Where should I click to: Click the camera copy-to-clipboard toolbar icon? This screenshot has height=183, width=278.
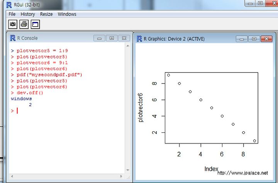[x=13, y=24]
